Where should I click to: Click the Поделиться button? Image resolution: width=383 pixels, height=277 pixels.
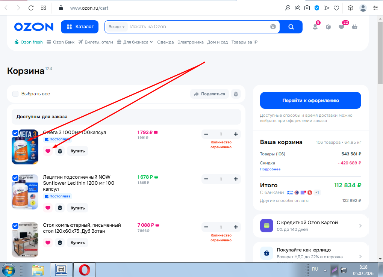click(210, 94)
